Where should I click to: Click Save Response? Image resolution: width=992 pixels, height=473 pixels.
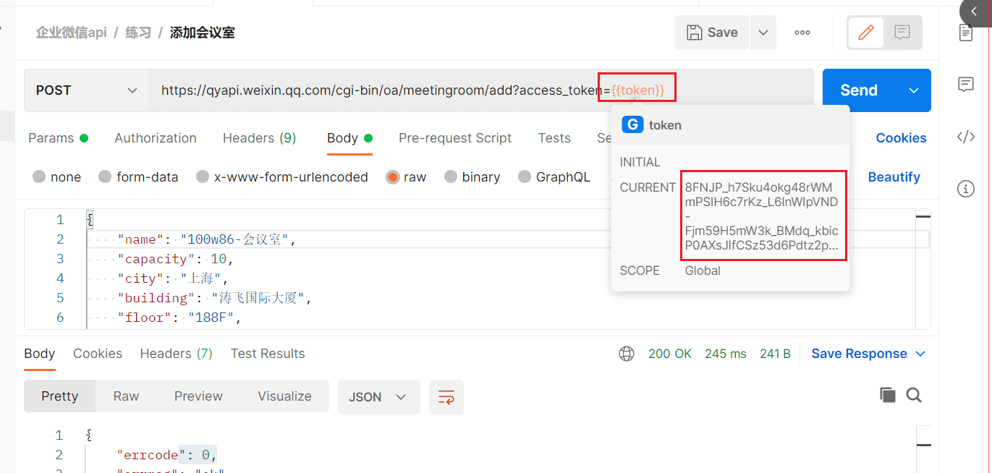point(859,354)
